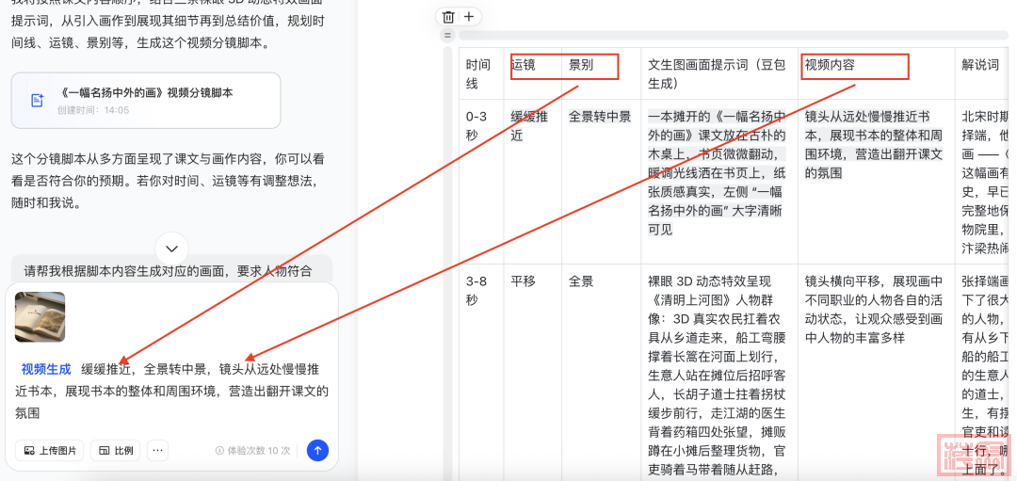Click the uploaded book image thumbnail

[x=40, y=317]
